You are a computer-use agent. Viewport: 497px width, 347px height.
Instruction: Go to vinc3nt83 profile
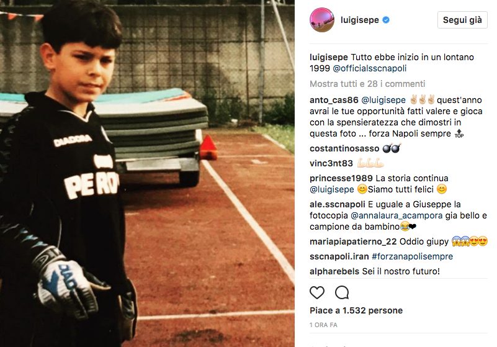(x=331, y=163)
